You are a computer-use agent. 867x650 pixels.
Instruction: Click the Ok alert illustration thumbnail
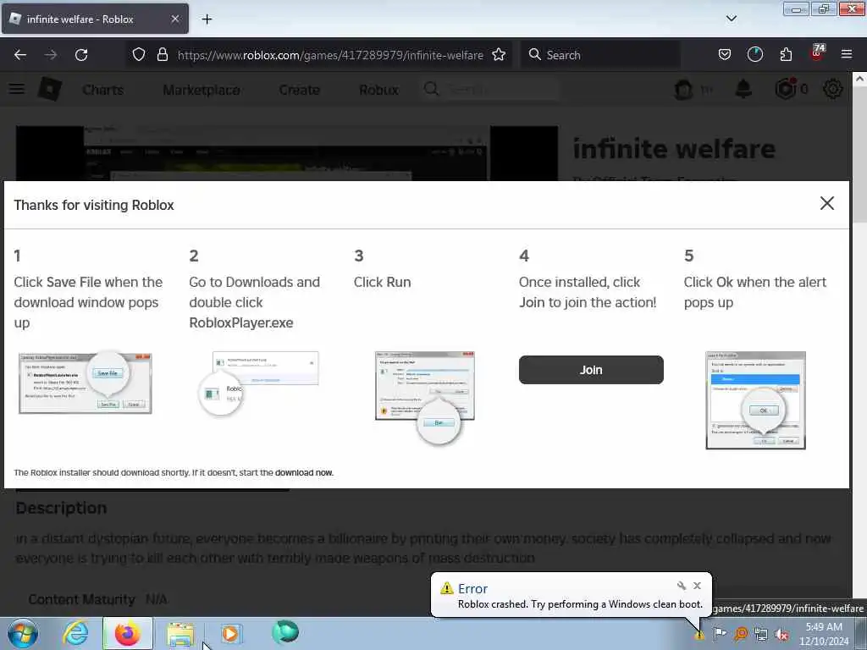(755, 400)
